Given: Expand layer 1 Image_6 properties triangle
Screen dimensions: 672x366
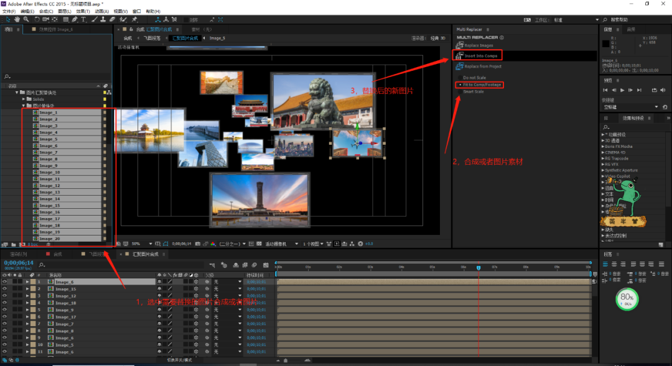Looking at the screenshot, I should tap(27, 282).
